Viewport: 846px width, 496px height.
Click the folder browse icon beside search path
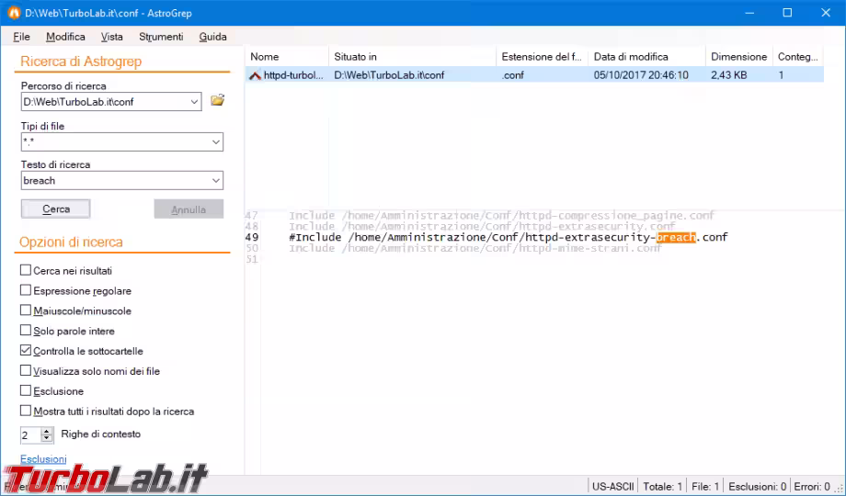tap(217, 100)
